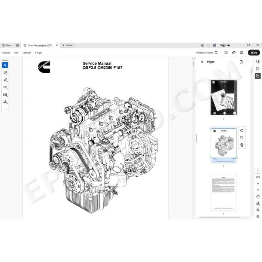Select page 2 thumbnail
262x262 pixels.
click(x=223, y=145)
